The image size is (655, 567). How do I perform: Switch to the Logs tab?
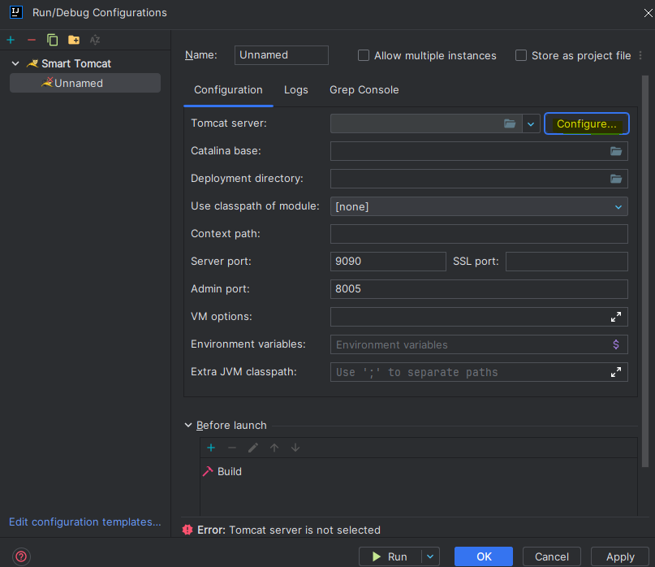(x=295, y=90)
